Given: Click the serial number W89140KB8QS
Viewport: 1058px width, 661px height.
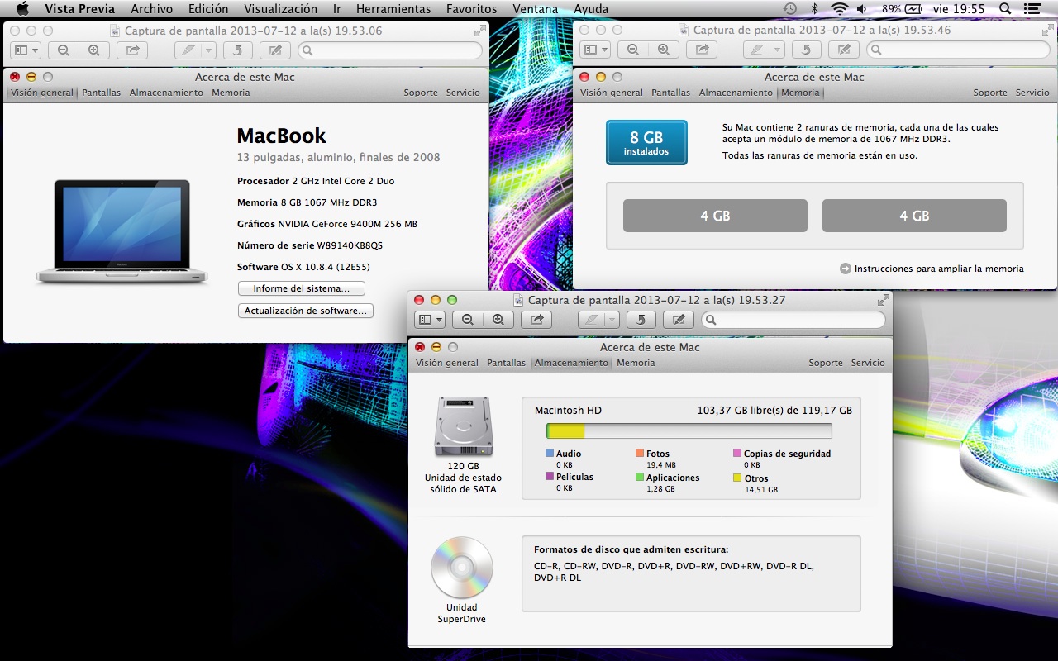Looking at the screenshot, I should pyautogui.click(x=350, y=245).
